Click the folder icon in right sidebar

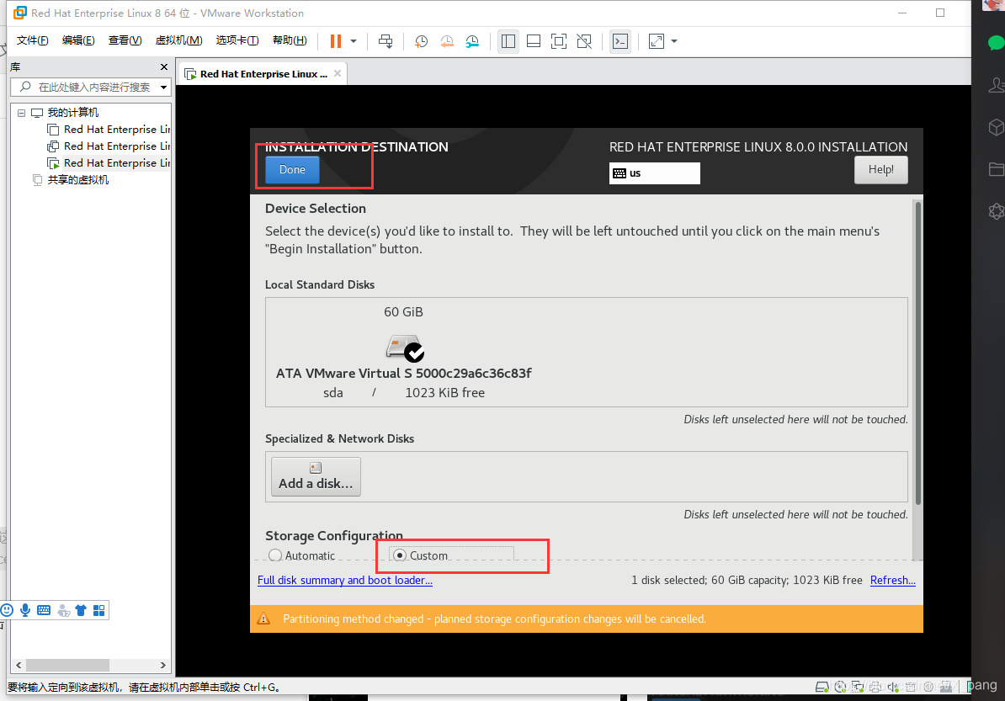pyautogui.click(x=997, y=168)
